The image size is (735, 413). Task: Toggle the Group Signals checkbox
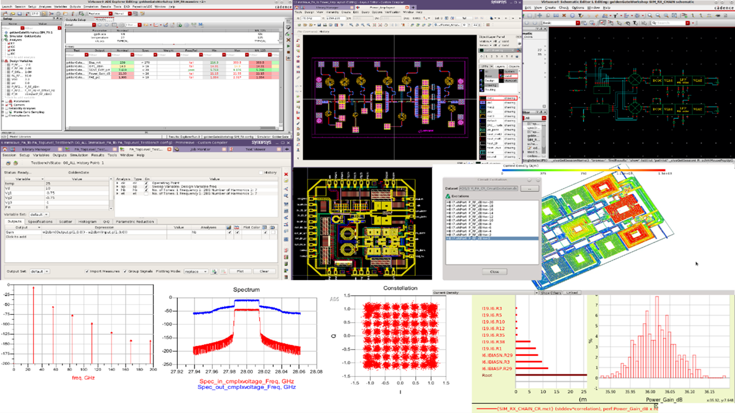coord(125,271)
